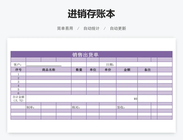This screenshot has width=183, height=140.
Task: Select the 商品名称 column header
Action: pos(48,70)
